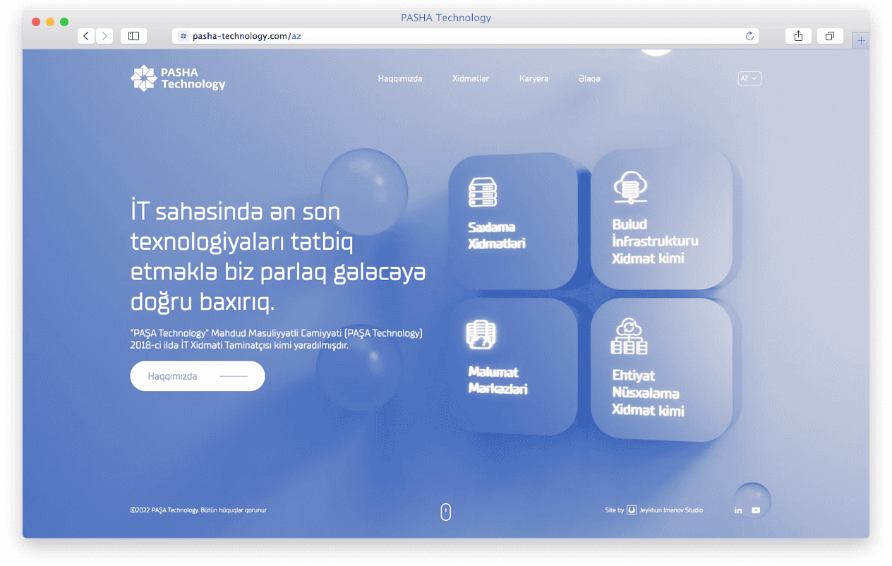Open the Əlaqə navigation link
The image size is (892, 566).
[589, 79]
